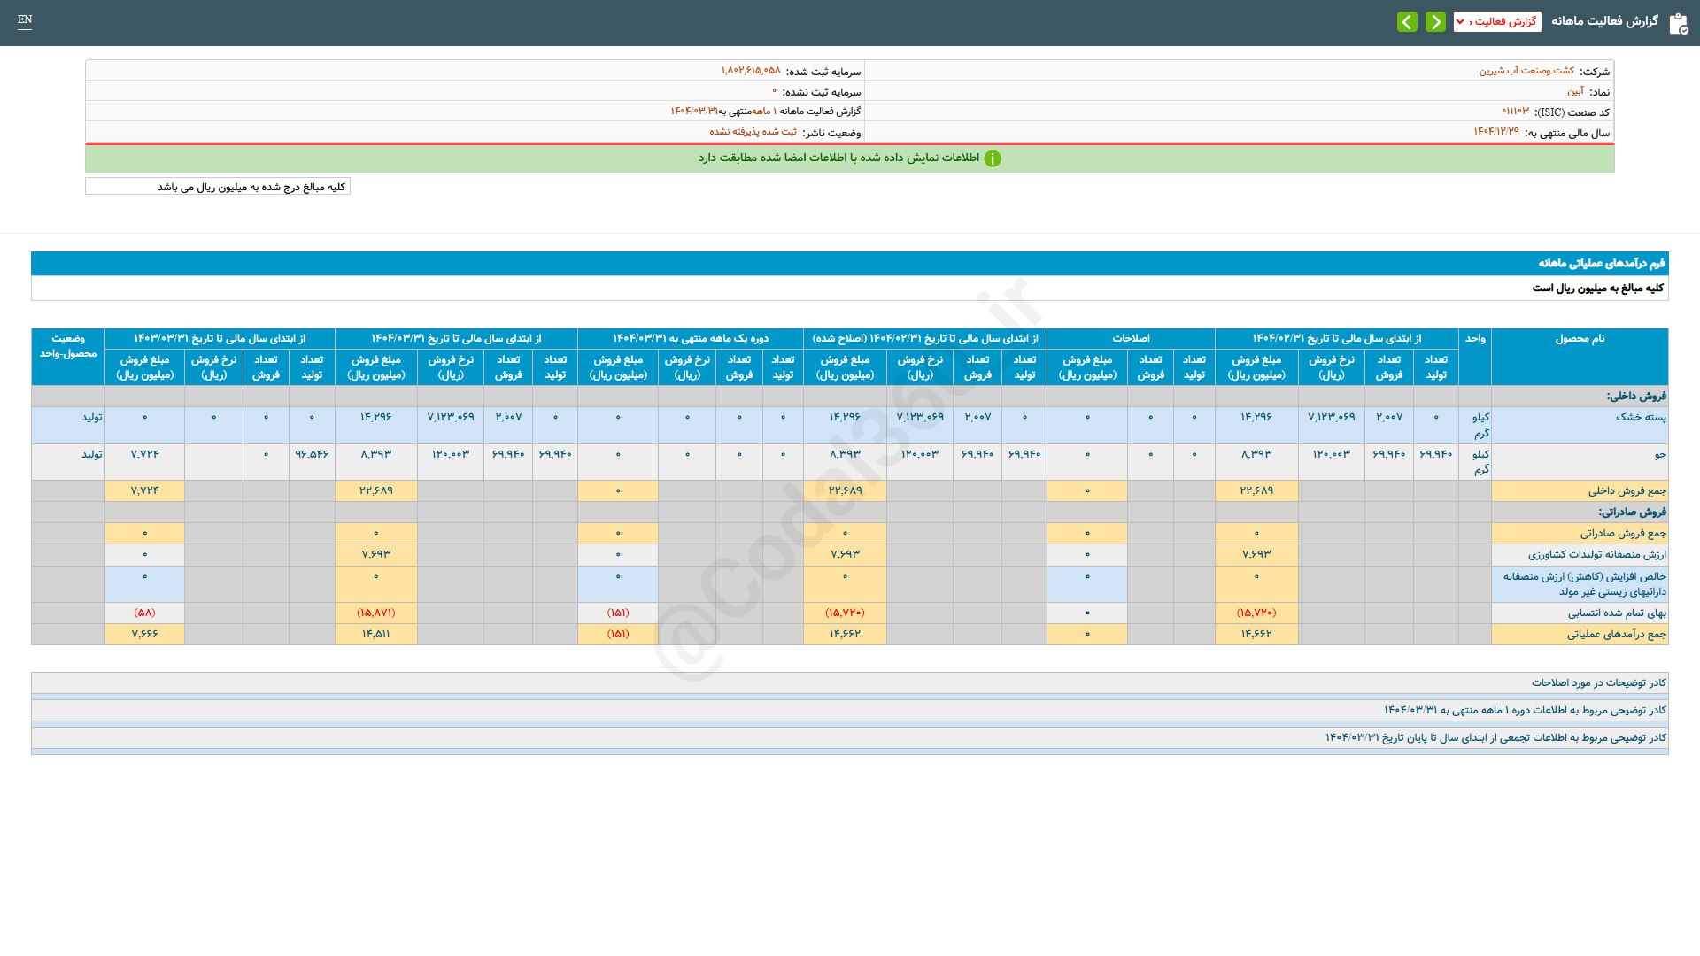Screen dimensions: 1700x956
Task: Select the جو product row label
Action: coord(1659,454)
